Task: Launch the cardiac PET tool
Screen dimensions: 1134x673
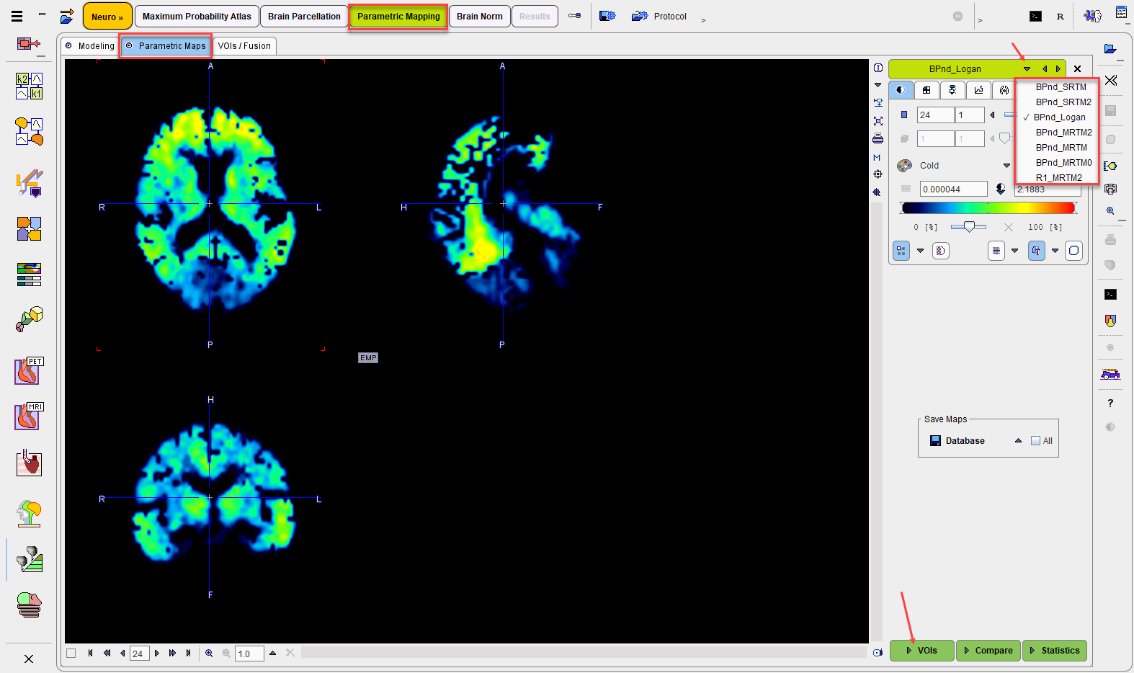Action: [x=29, y=370]
